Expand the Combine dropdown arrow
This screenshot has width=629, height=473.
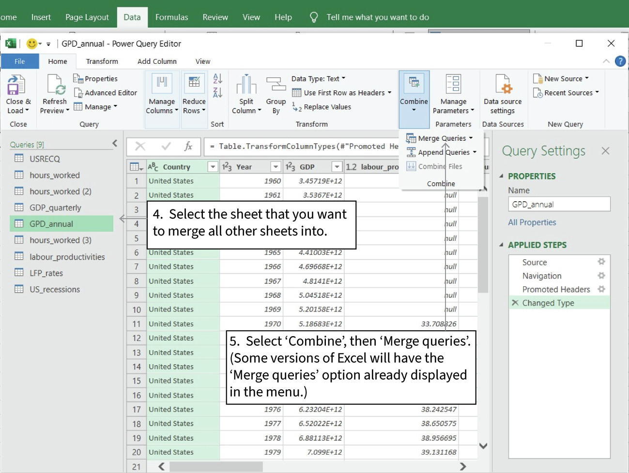tap(414, 110)
